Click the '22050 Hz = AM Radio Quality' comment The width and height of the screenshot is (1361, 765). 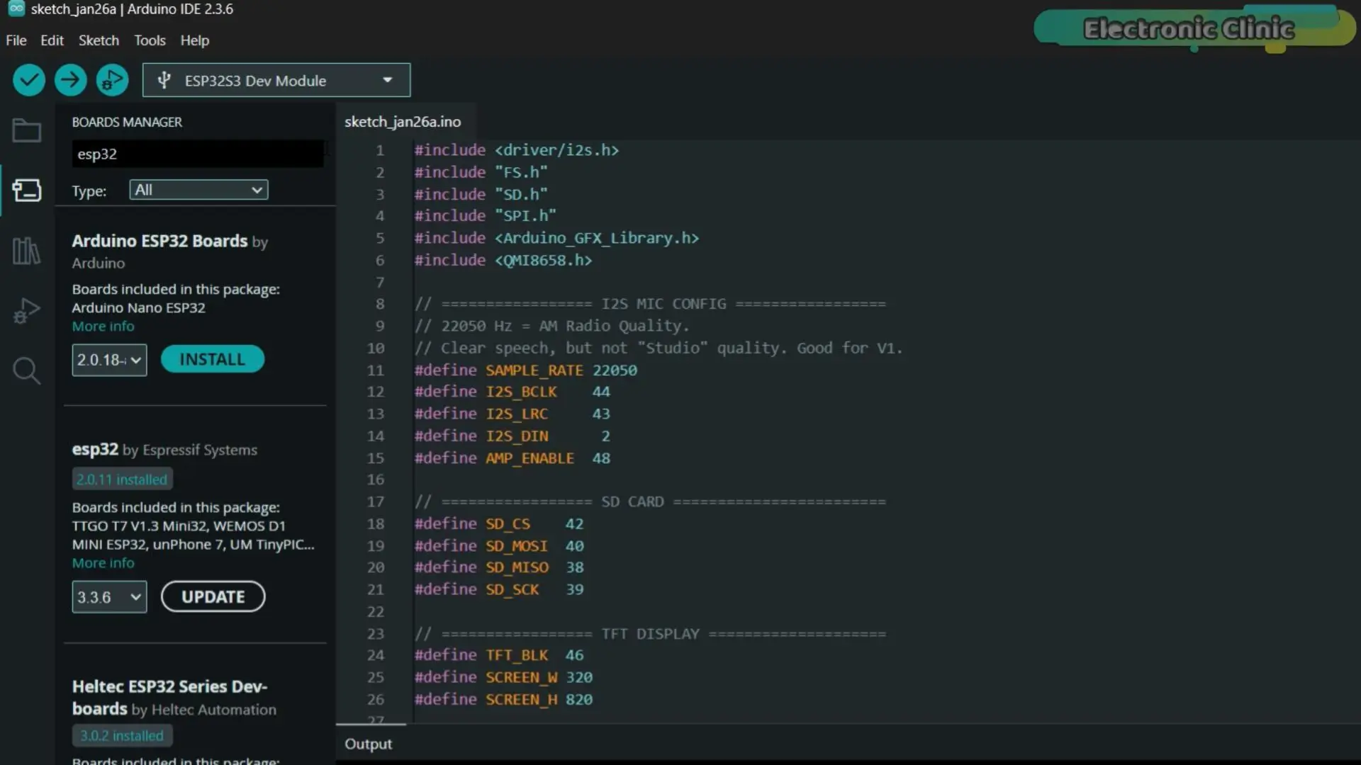[551, 326]
